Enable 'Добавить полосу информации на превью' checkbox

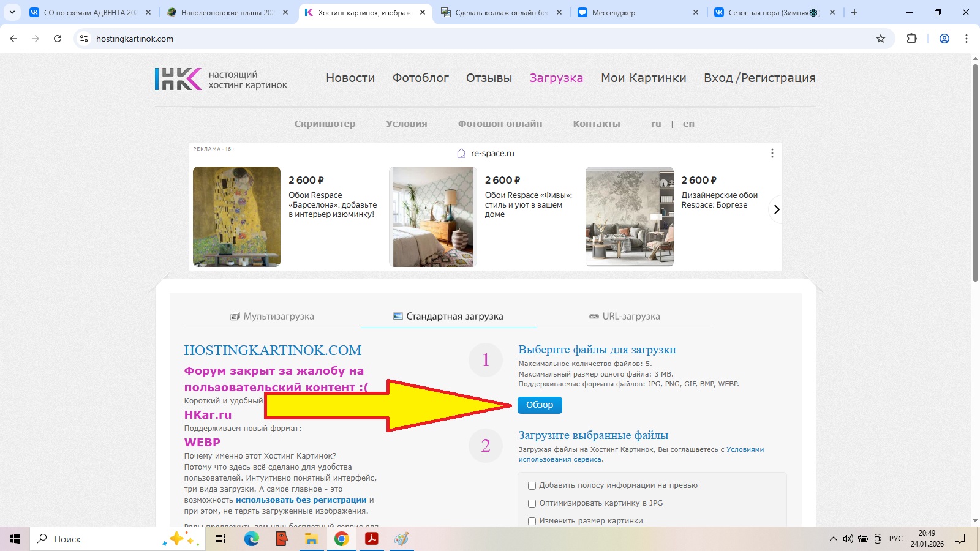point(532,485)
